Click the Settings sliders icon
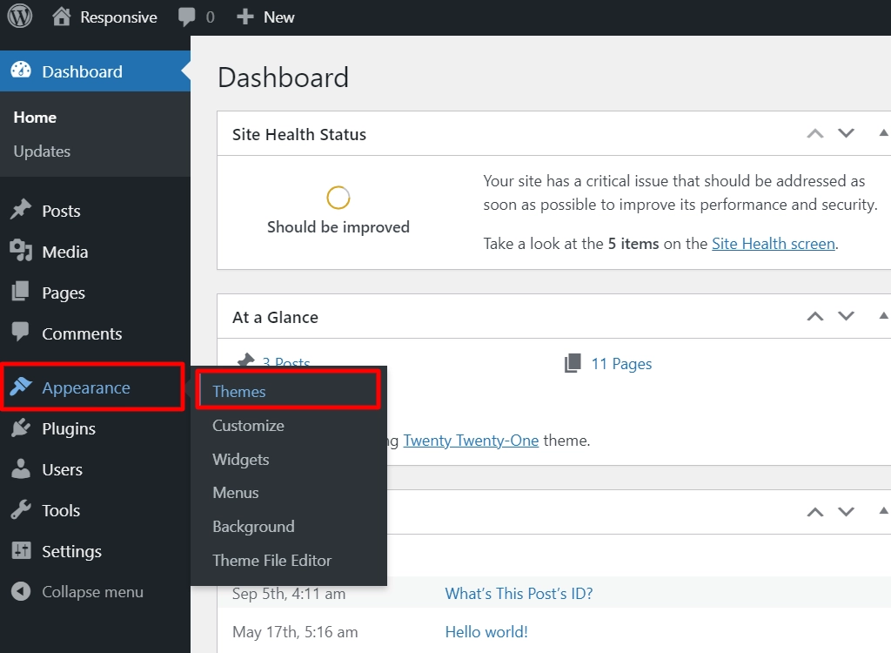This screenshot has height=653, width=891. click(x=21, y=550)
